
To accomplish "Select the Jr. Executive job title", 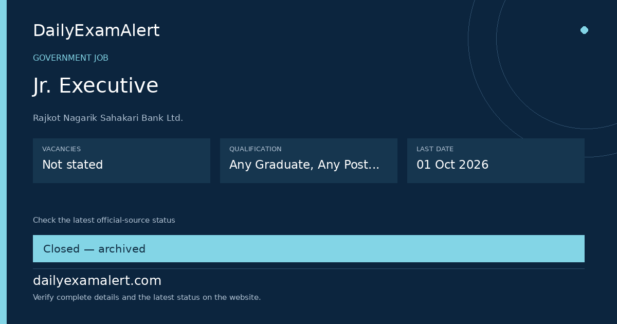I will point(96,85).
